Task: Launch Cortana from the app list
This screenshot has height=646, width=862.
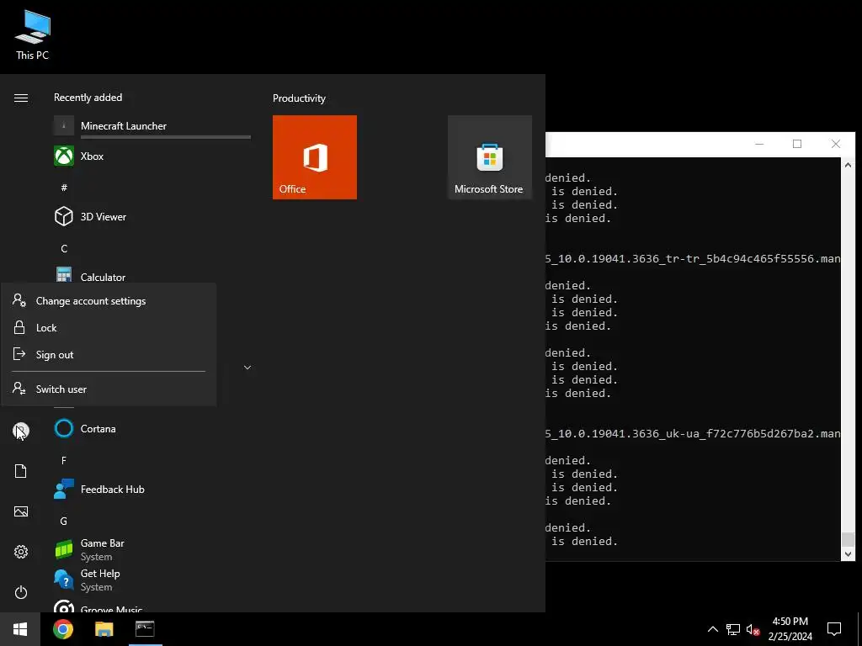Action: (x=152, y=428)
